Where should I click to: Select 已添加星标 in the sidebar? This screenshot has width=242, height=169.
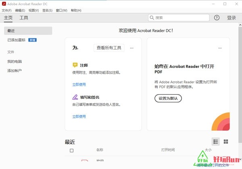[x=17, y=40]
